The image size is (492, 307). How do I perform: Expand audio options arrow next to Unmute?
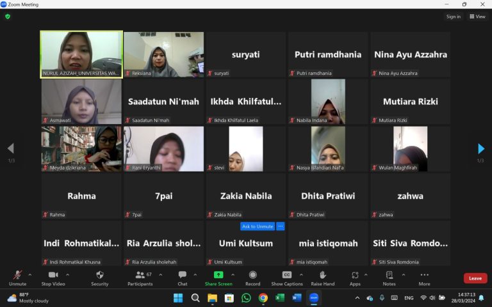point(30,275)
